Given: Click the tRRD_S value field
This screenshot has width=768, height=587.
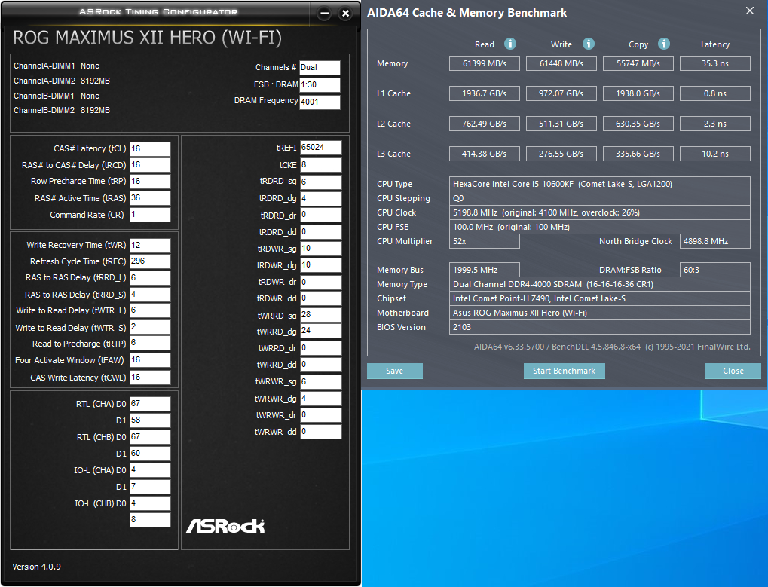Looking at the screenshot, I should point(151,295).
